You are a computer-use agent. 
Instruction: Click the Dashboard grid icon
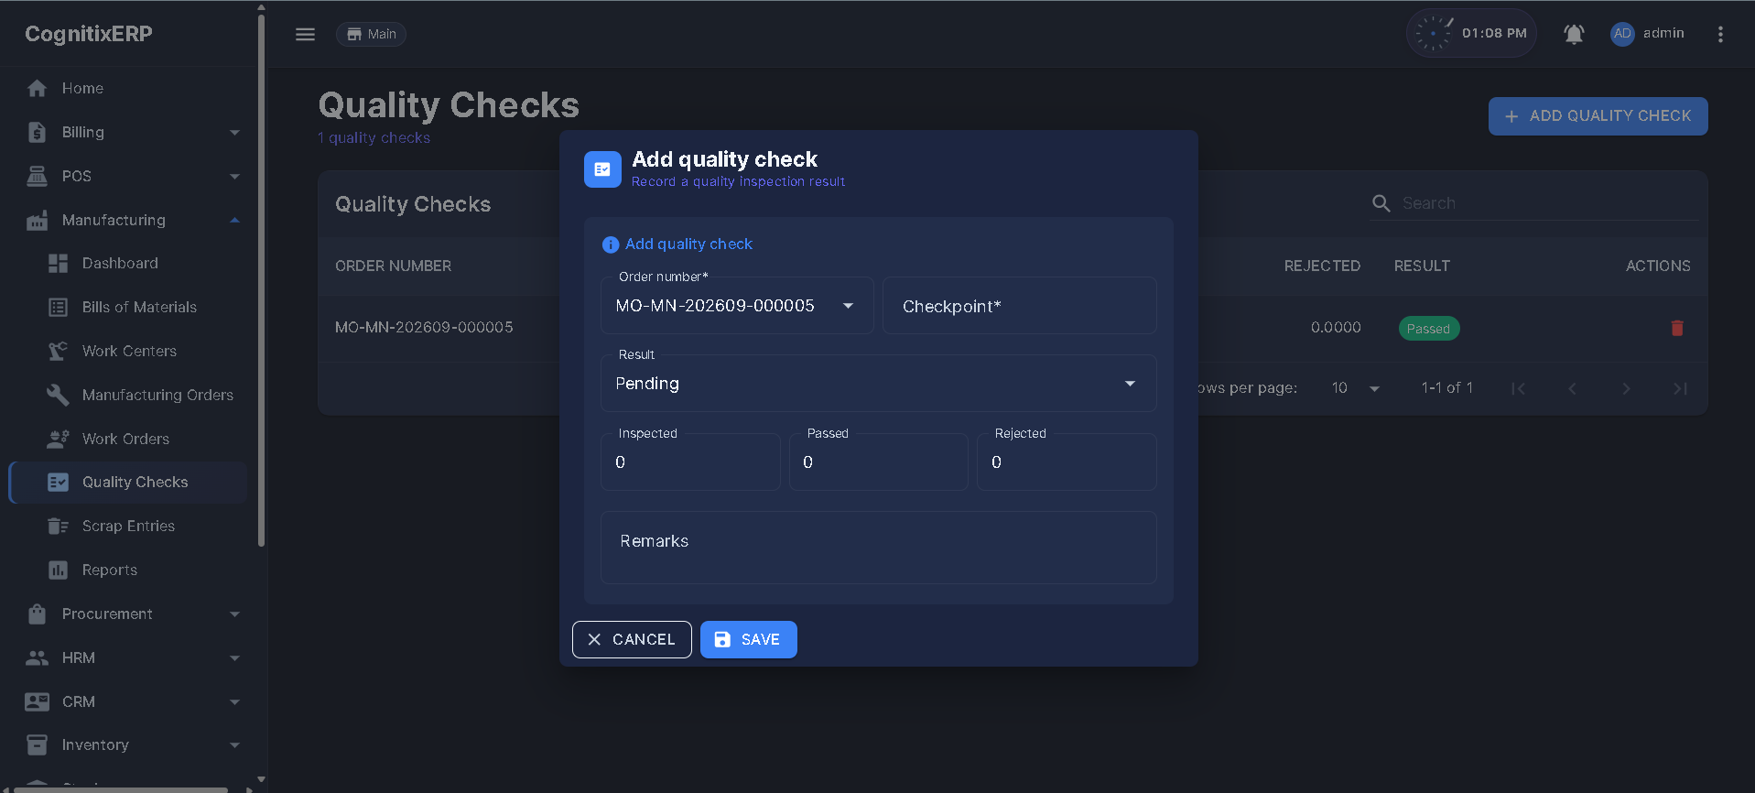58,263
